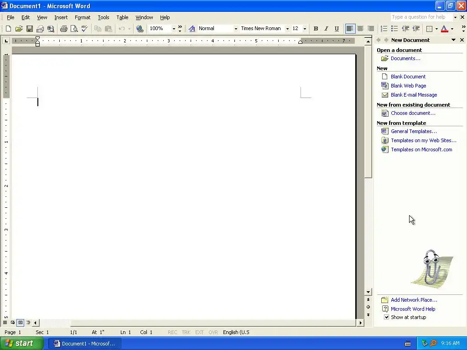Open the Zoom 100% dropdown
Screen dimensions: 467x350
coord(174,29)
